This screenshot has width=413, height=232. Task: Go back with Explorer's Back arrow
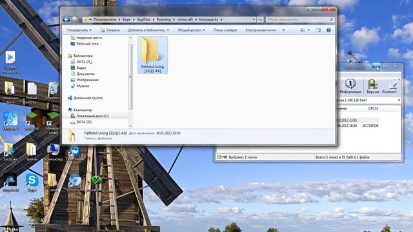click(x=66, y=19)
